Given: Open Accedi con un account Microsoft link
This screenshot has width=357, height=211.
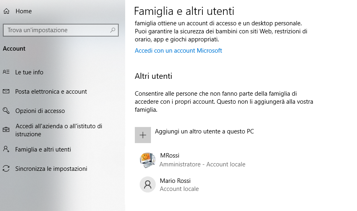Looking at the screenshot, I should tap(178, 51).
